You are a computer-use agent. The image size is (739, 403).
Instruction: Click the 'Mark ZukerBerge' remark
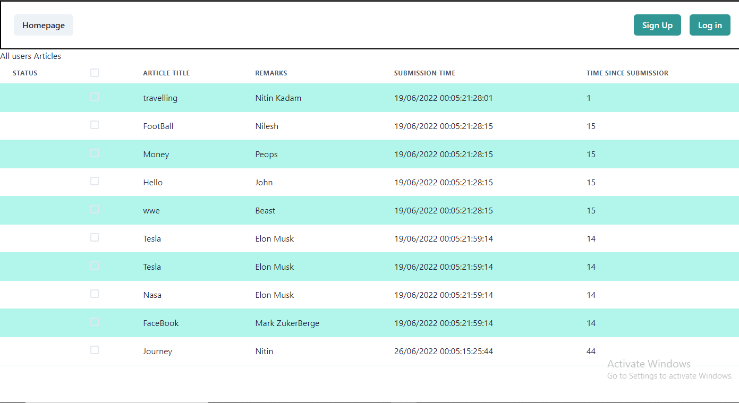pos(287,323)
